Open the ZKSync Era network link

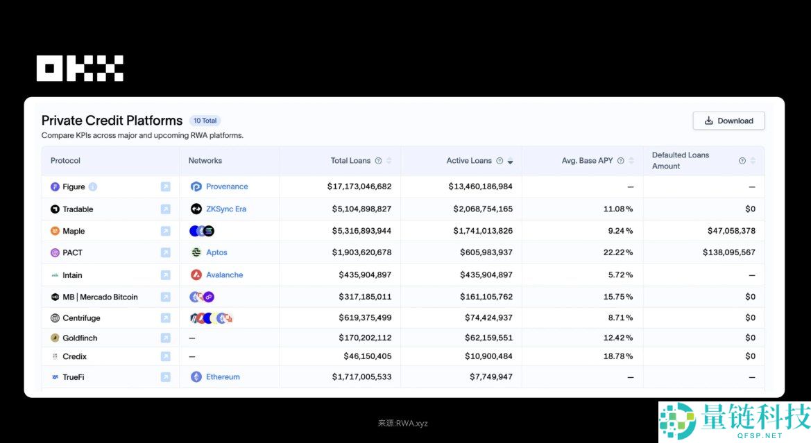(x=225, y=209)
